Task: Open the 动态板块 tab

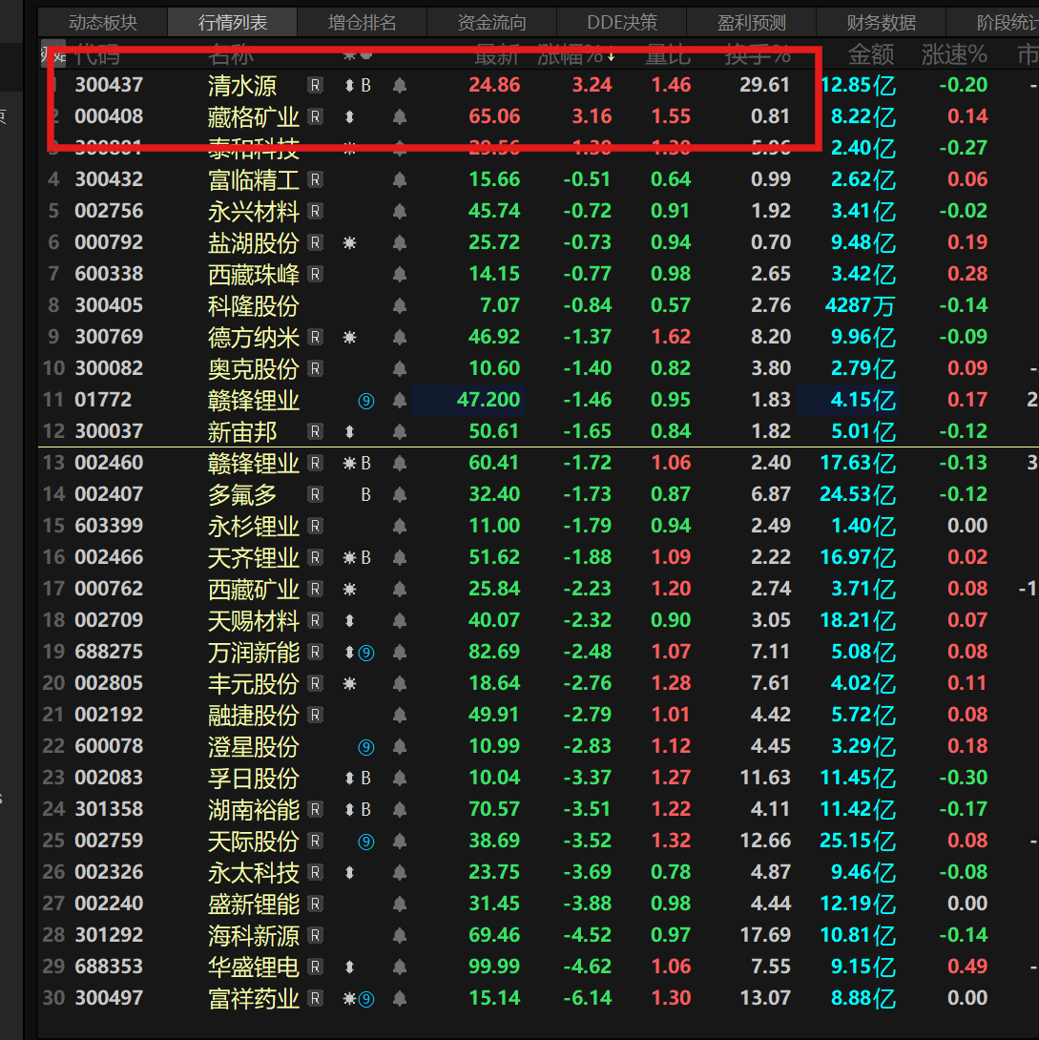Action: click(x=103, y=23)
